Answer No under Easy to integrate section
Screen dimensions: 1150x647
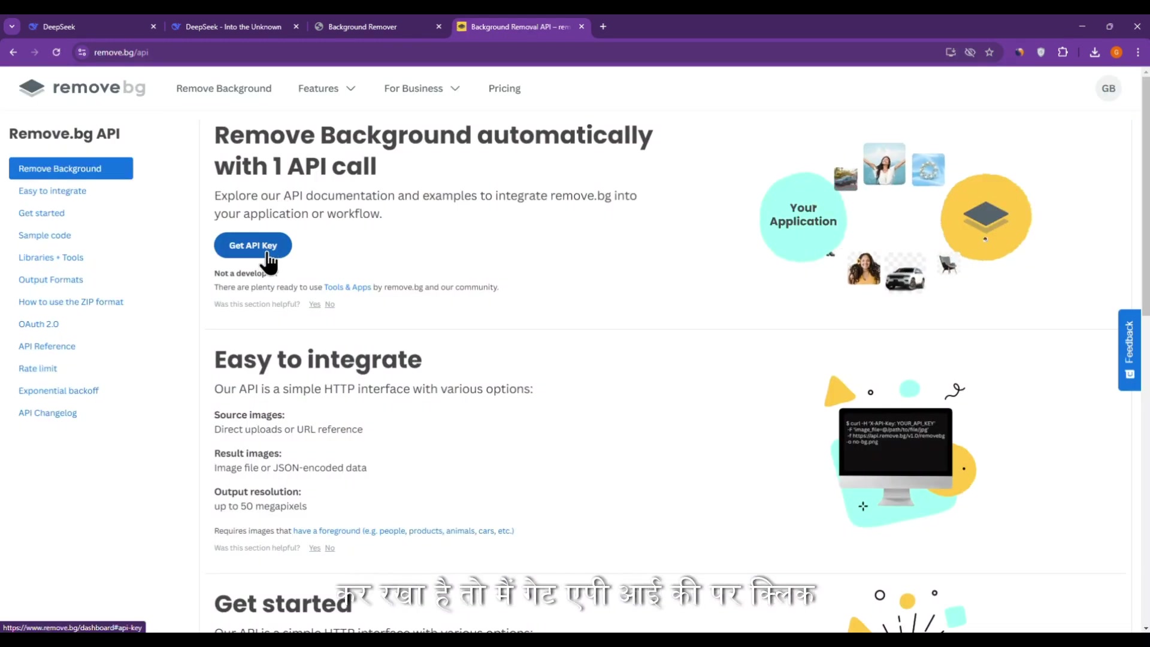tap(329, 548)
